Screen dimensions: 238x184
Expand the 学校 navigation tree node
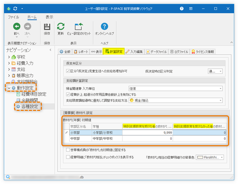tap(9, 57)
